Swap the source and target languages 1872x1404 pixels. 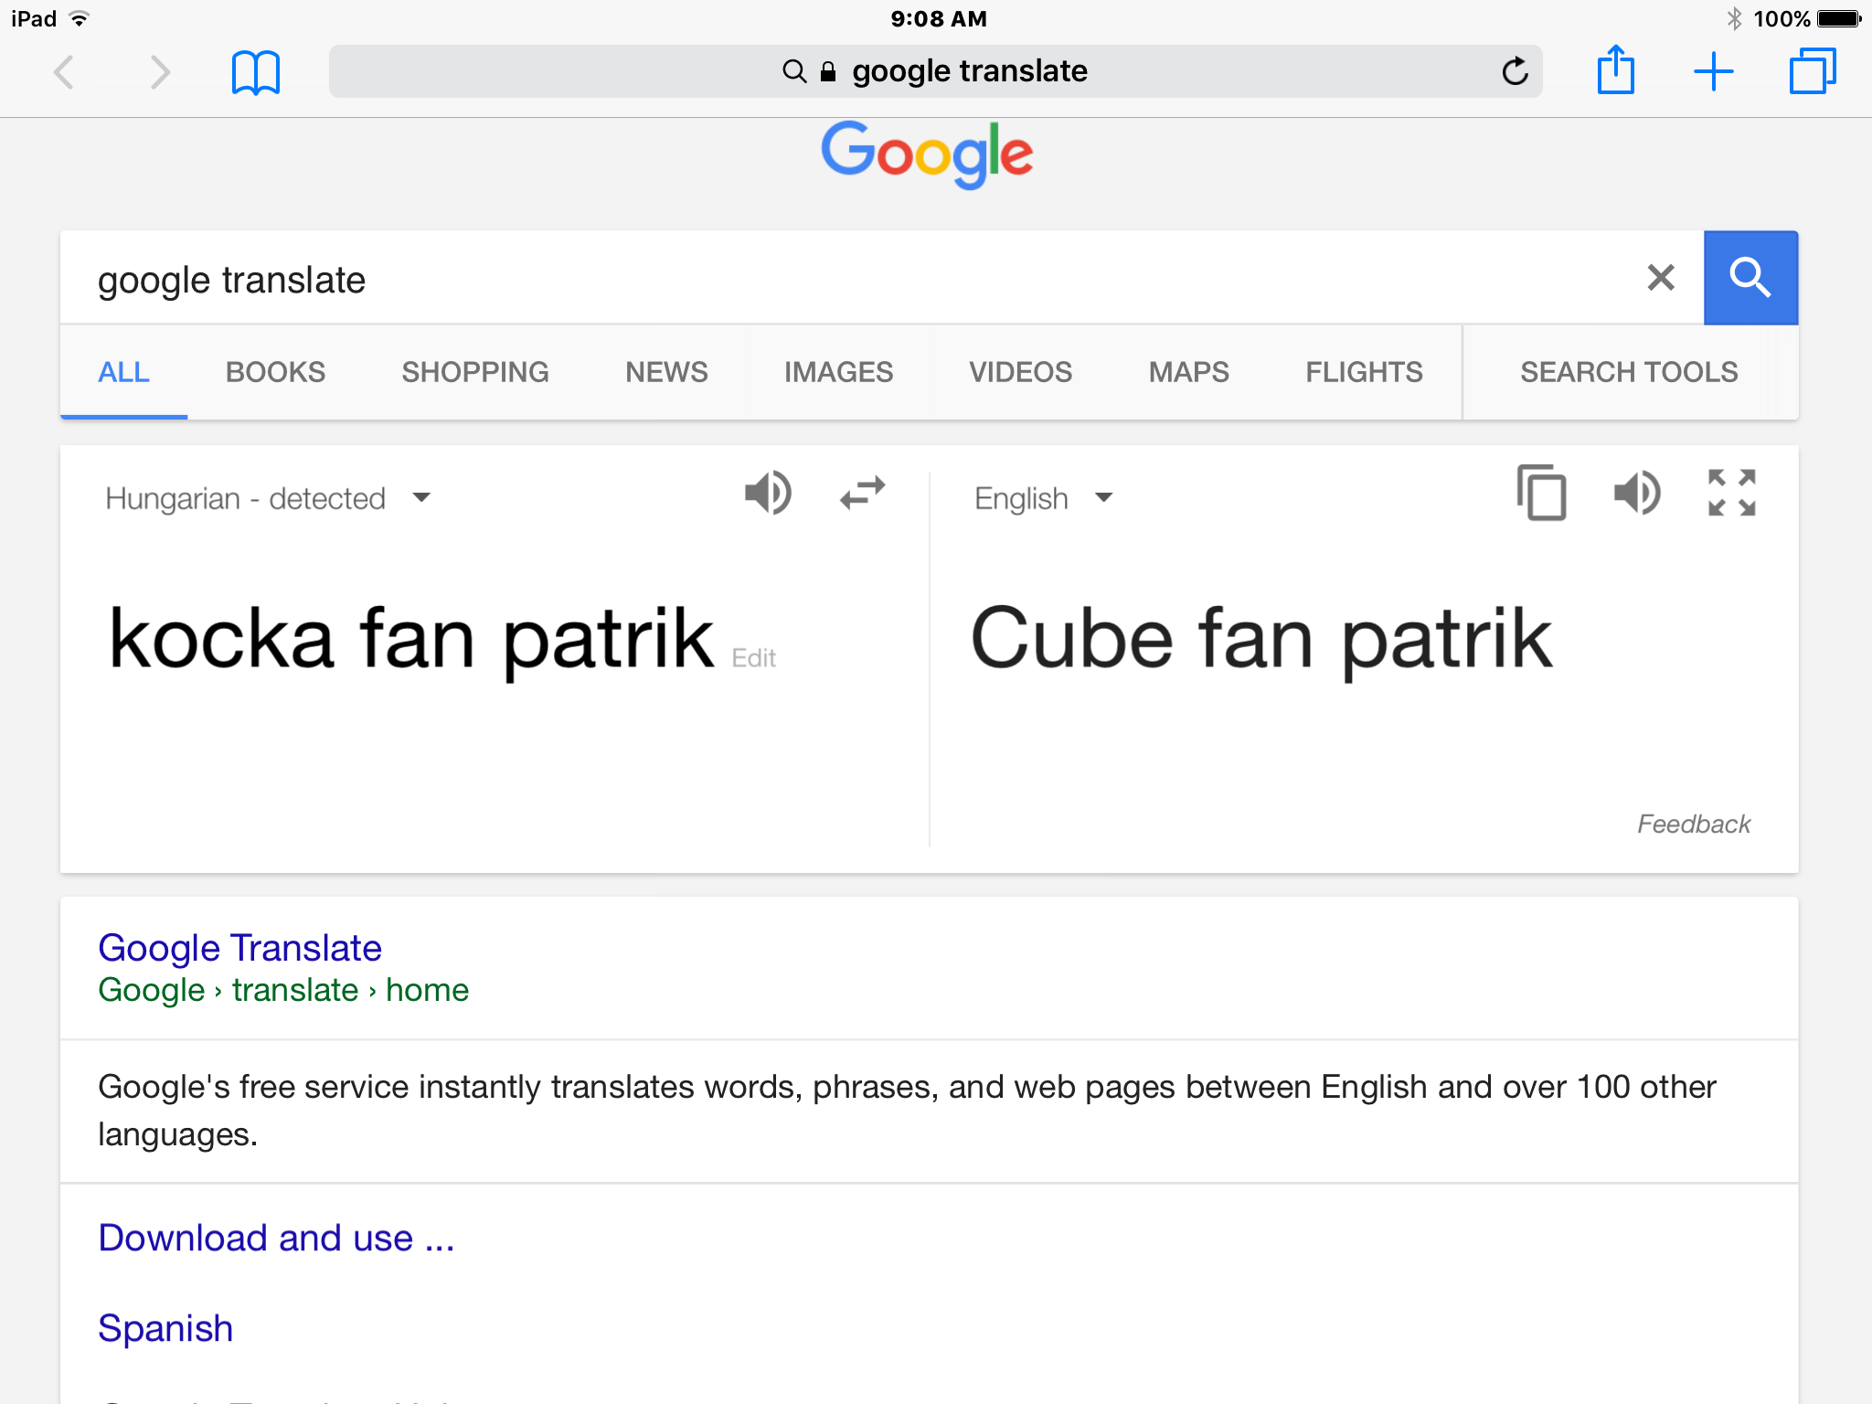point(863,493)
